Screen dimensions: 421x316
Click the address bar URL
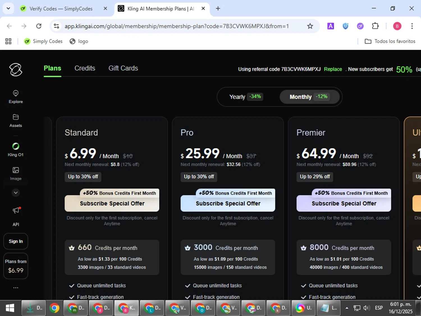pos(177,26)
